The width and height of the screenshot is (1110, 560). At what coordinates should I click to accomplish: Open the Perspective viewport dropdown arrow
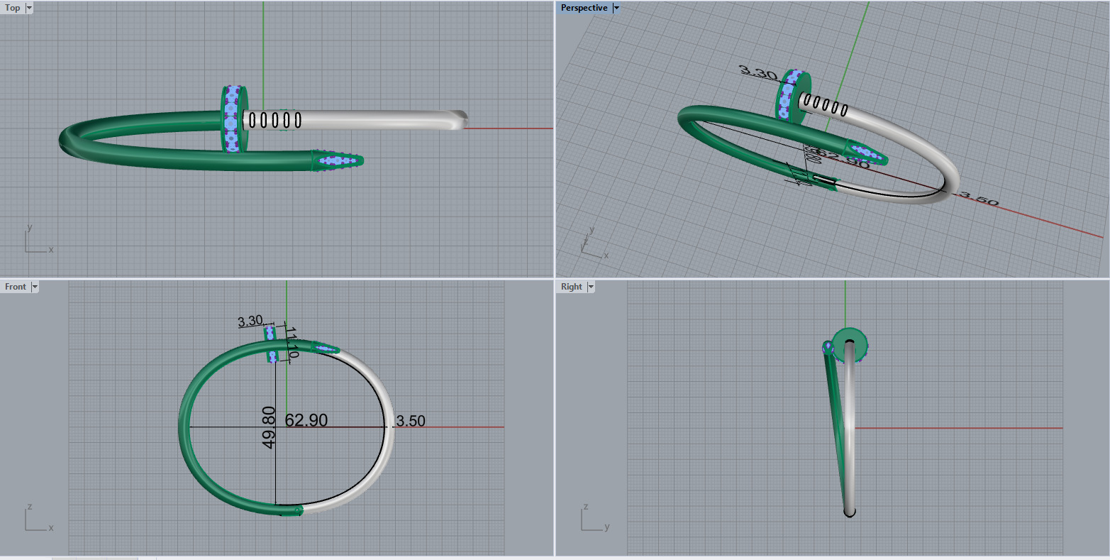[616, 8]
